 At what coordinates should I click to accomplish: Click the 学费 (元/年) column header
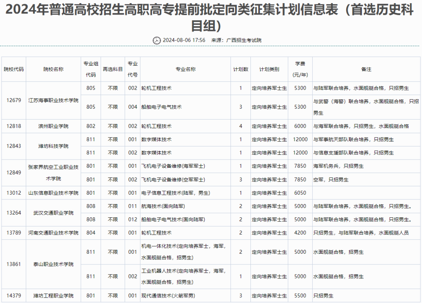click(x=300, y=69)
